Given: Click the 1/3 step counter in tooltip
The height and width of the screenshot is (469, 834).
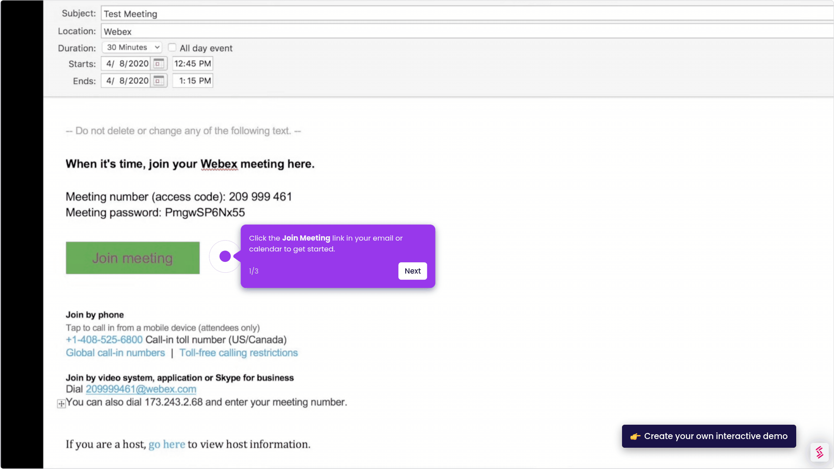Looking at the screenshot, I should coord(254,271).
